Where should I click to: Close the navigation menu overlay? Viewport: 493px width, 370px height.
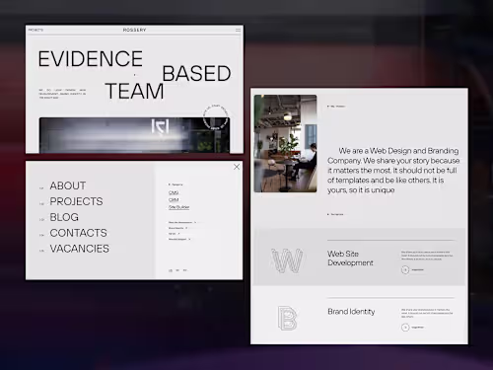point(237,167)
